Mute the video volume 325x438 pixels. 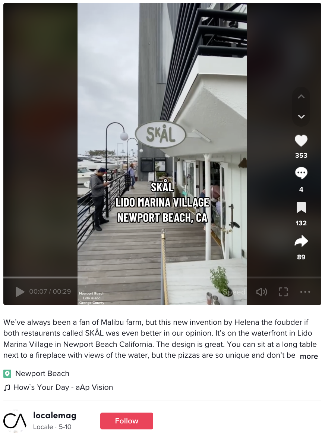coord(262,292)
